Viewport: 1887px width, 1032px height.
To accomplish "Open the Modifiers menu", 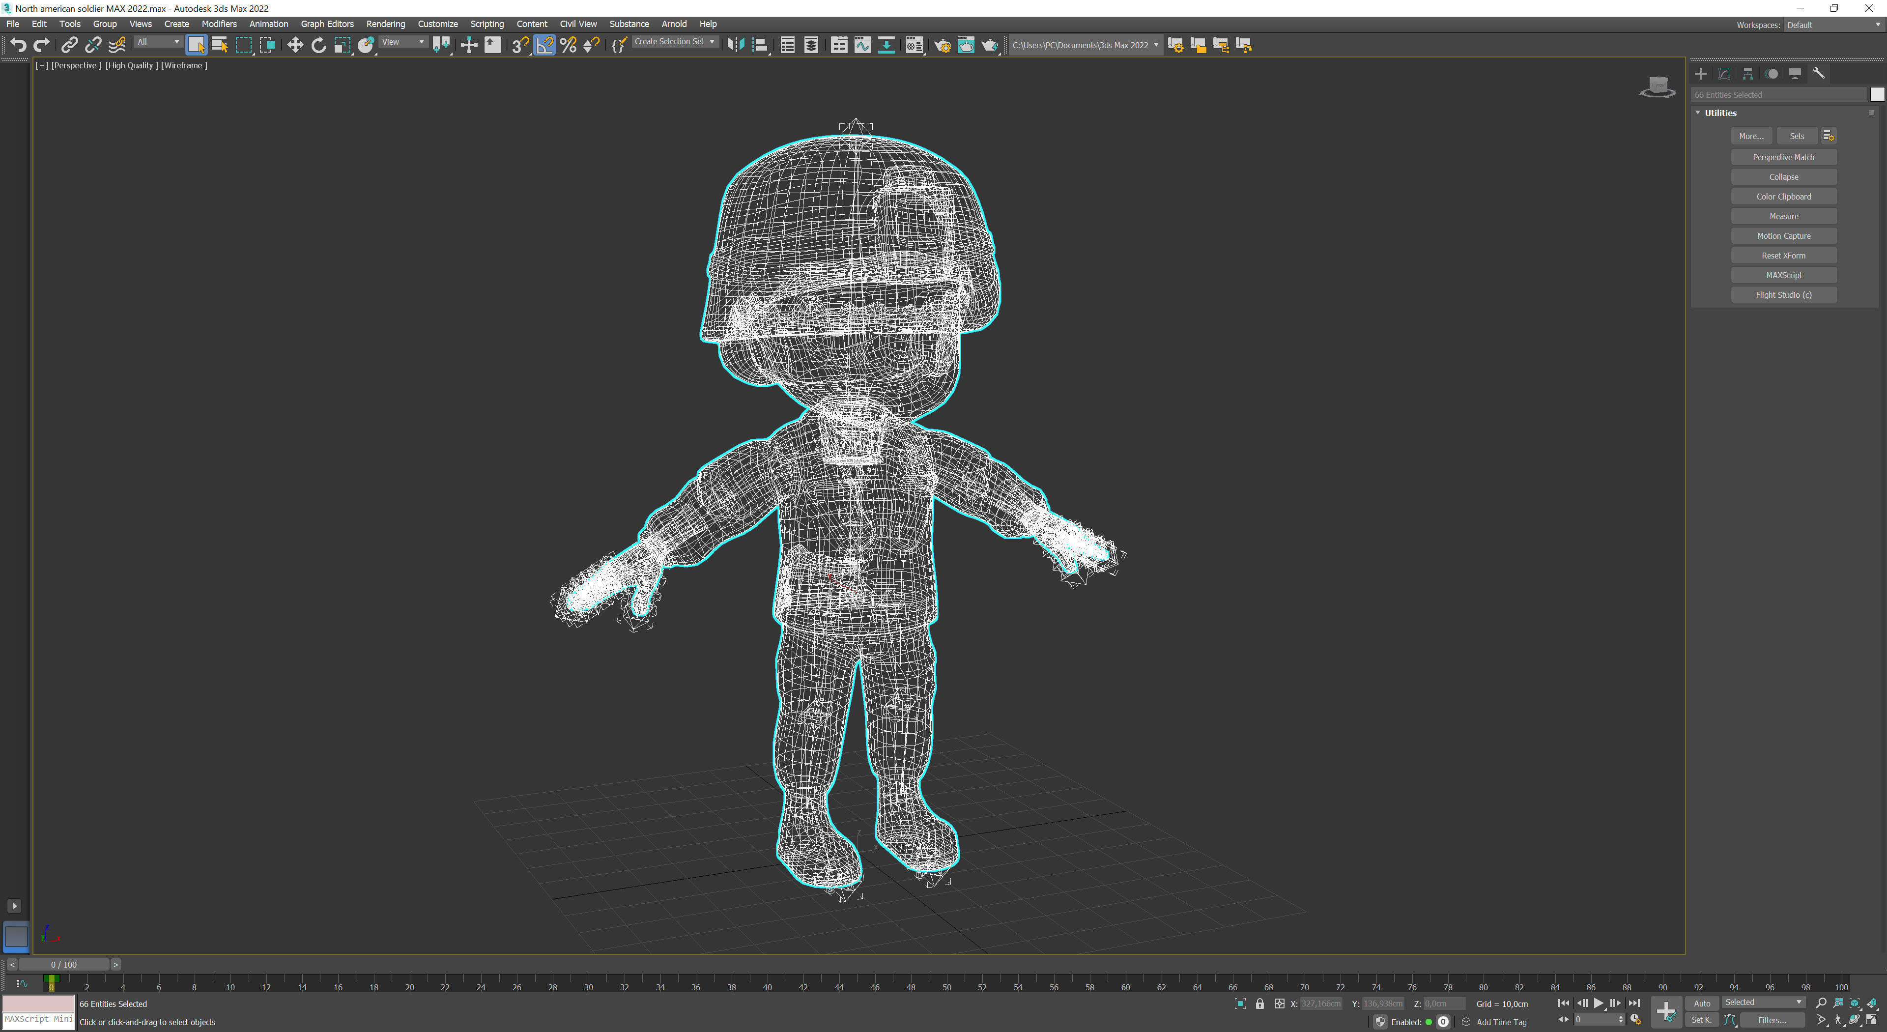I will 219,24.
